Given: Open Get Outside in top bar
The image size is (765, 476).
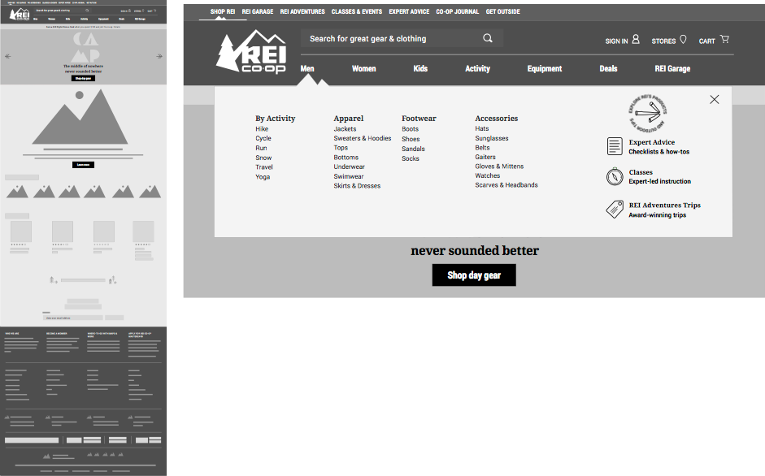Looking at the screenshot, I should click(503, 11).
